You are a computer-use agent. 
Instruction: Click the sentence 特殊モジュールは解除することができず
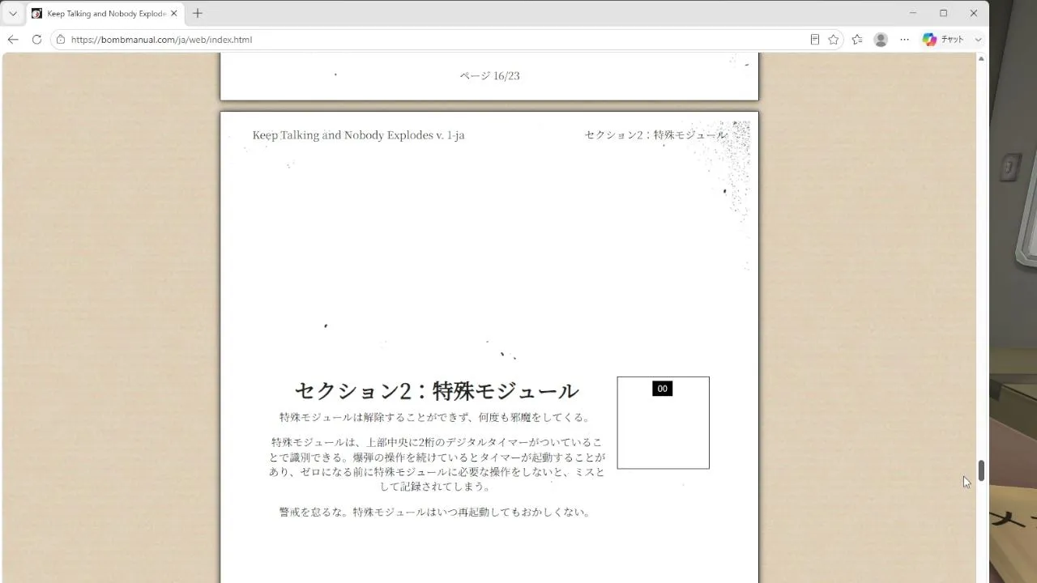435,418
